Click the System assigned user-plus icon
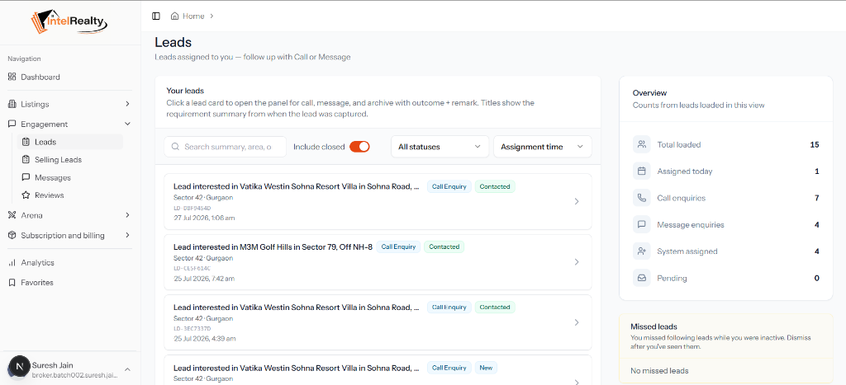The width and height of the screenshot is (846, 385). [641, 251]
